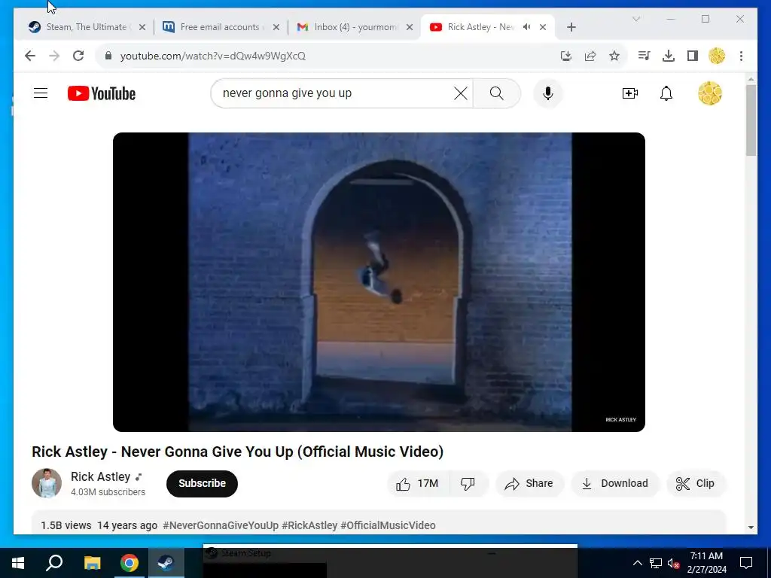Start voice search with microphone icon
This screenshot has width=771, height=578.
click(x=548, y=93)
